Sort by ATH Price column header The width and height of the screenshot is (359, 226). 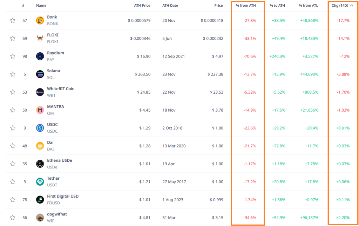point(142,6)
